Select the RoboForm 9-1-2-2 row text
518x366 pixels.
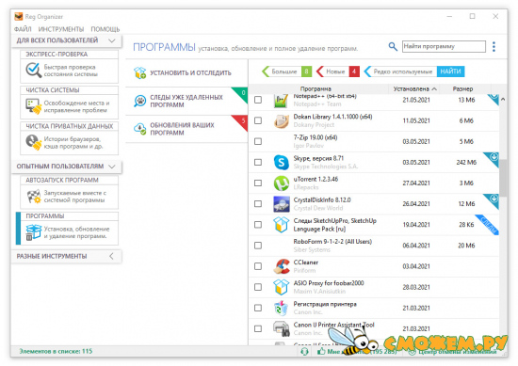(x=332, y=242)
